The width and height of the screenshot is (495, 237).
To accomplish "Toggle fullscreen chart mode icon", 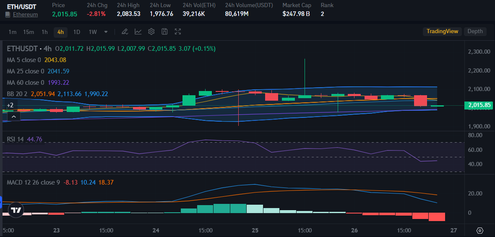I will click(x=178, y=31).
